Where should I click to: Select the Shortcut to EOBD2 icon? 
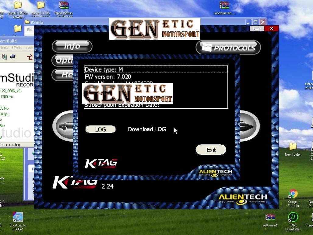(18, 217)
